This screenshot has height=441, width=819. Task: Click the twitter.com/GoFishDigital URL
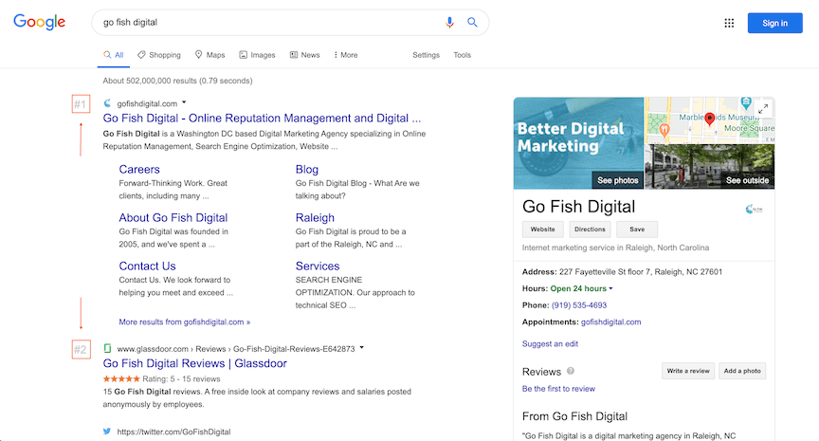tap(173, 432)
